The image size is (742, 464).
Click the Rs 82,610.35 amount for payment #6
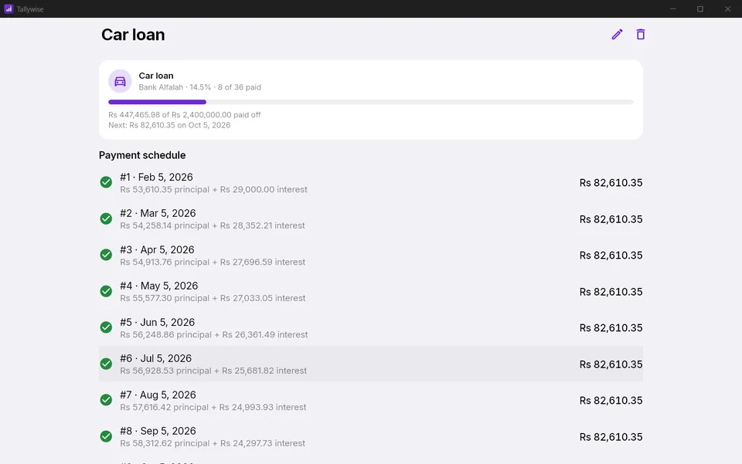[x=611, y=364]
